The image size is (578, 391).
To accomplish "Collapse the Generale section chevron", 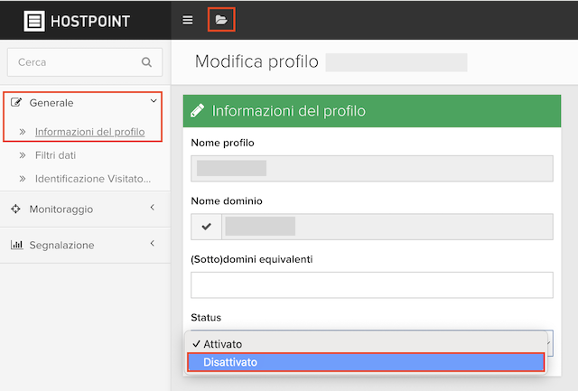I will [154, 100].
